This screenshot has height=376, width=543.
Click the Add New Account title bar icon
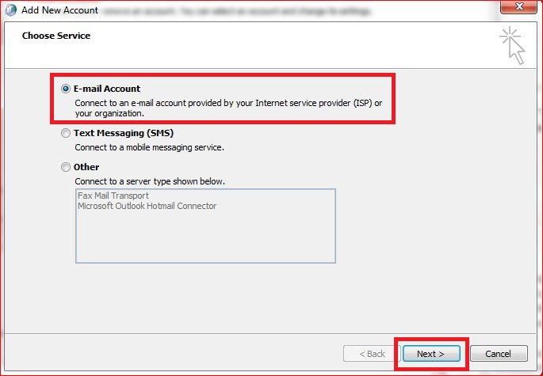pos(11,10)
